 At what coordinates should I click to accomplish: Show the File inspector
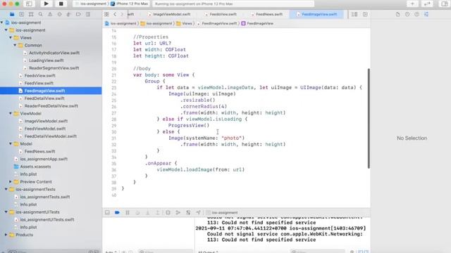click(397, 14)
